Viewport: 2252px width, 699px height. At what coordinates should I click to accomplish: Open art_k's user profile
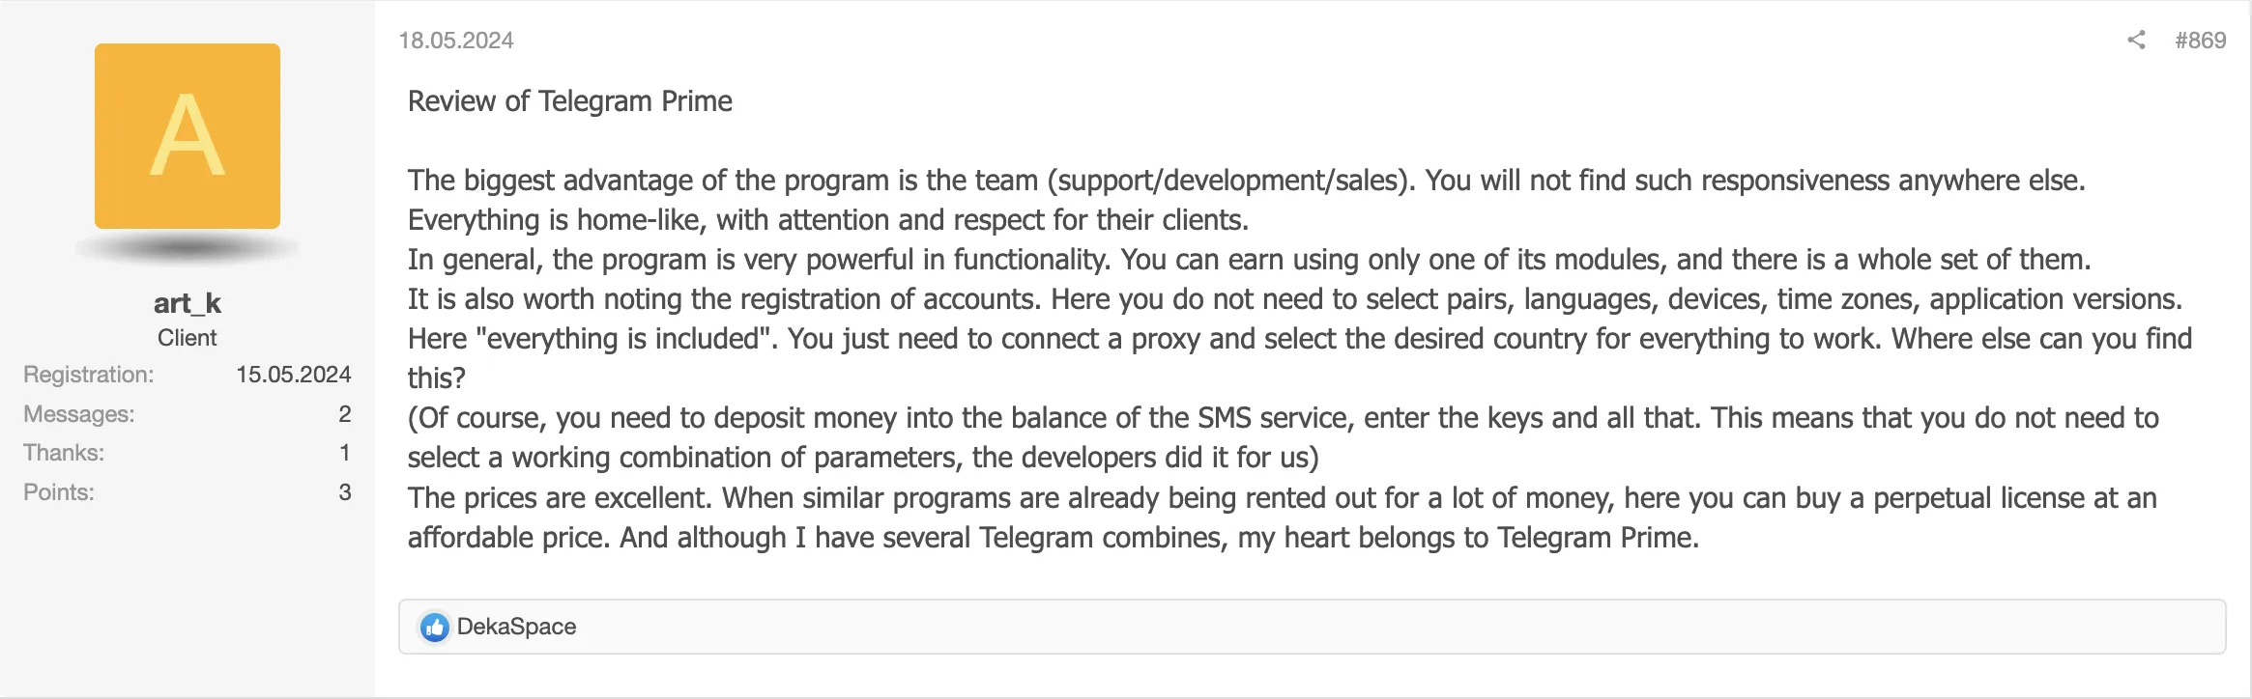(187, 302)
